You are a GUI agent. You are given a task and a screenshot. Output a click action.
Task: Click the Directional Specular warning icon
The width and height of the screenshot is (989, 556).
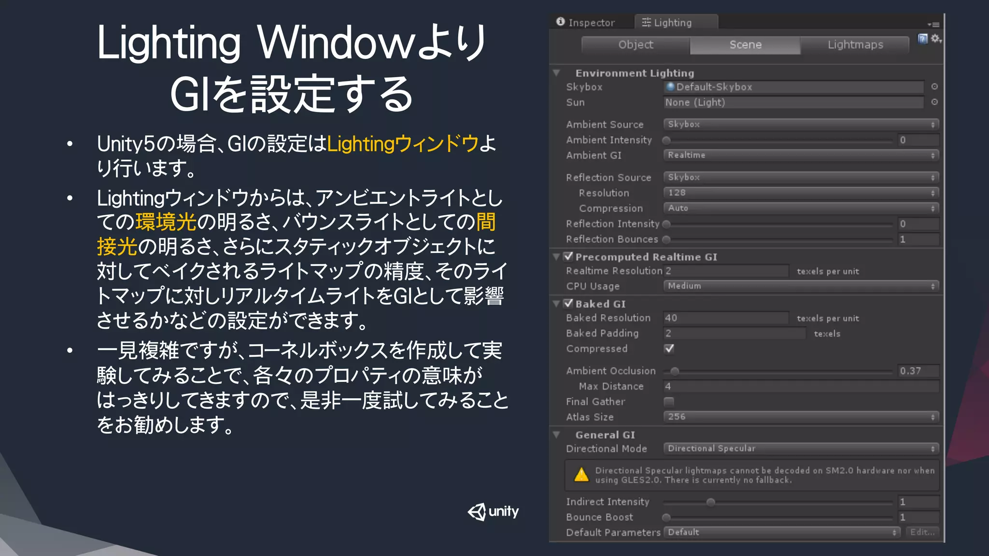pos(581,475)
